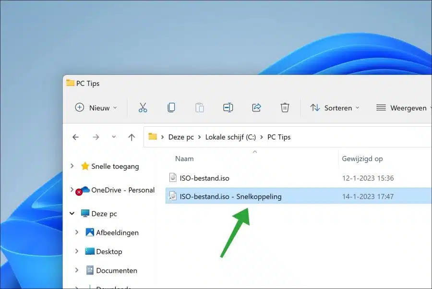Screen dimensions: 432x289
Task: Expand the Afbeeldingen folder node
Action: click(77, 232)
